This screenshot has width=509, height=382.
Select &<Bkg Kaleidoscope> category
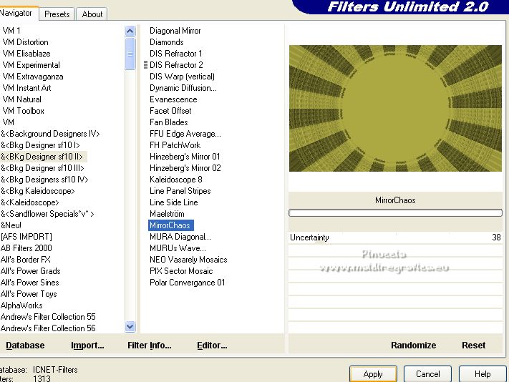point(38,191)
